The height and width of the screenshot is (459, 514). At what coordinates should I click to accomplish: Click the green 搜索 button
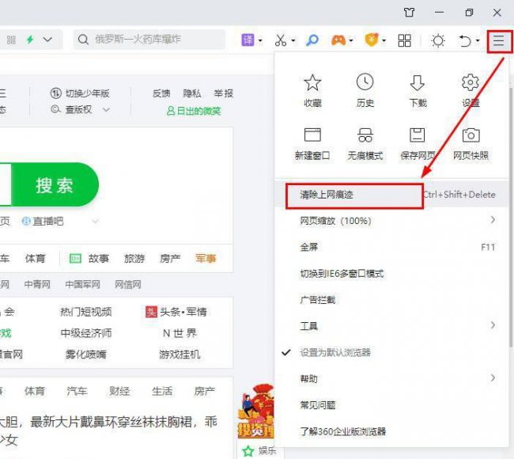pos(55,184)
